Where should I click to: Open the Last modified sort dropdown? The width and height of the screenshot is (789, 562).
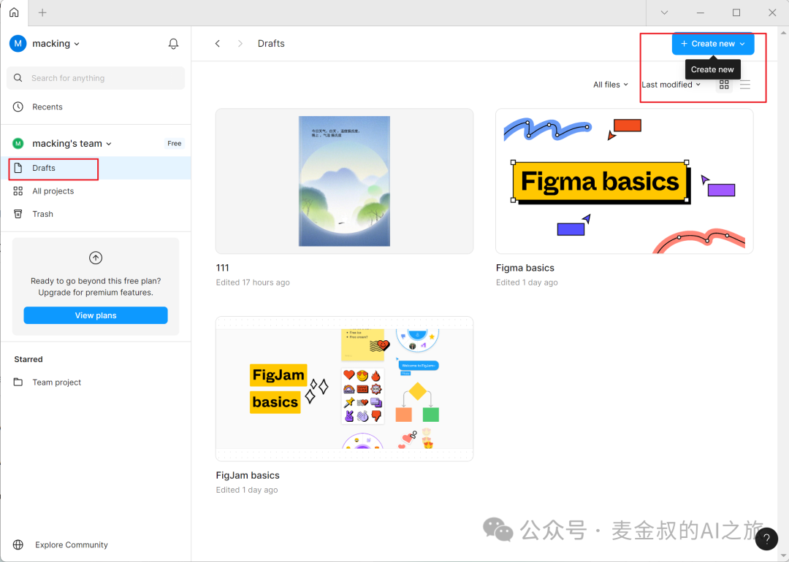671,85
